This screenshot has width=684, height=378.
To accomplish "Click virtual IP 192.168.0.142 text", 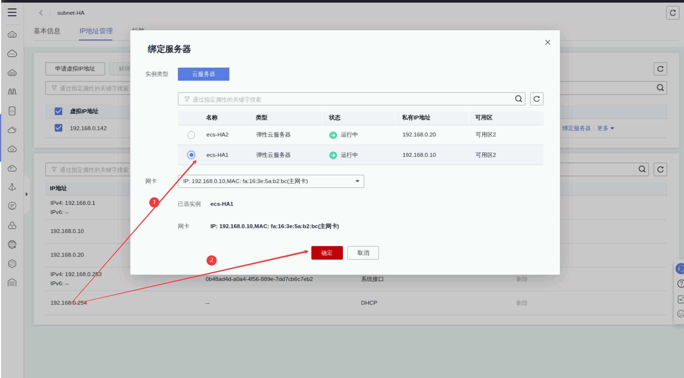I will 88,128.
